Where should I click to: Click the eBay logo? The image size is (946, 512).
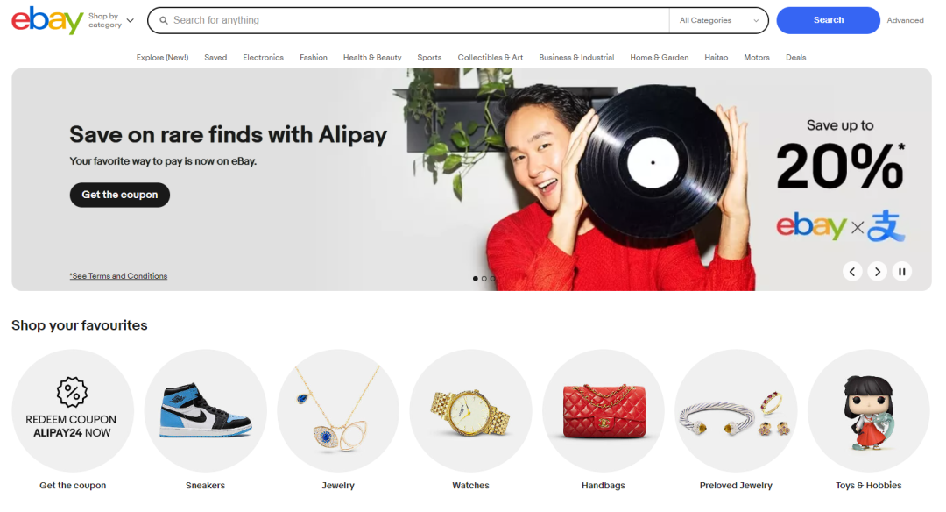(x=47, y=20)
